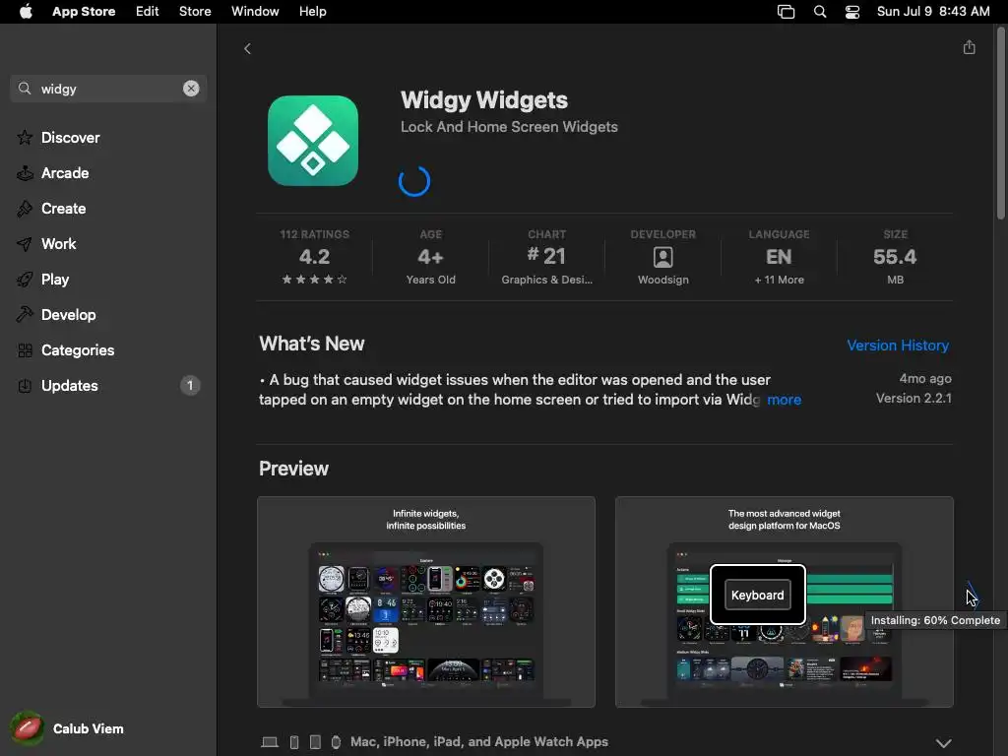
Task: Focus the search field containing widgy
Action: [108, 89]
